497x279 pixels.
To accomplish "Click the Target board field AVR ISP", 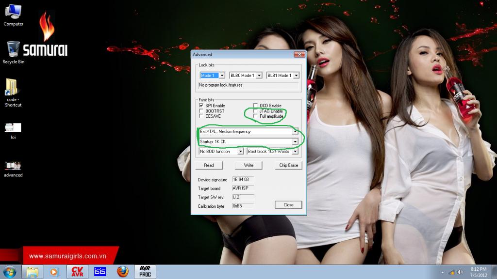I will point(243,188).
